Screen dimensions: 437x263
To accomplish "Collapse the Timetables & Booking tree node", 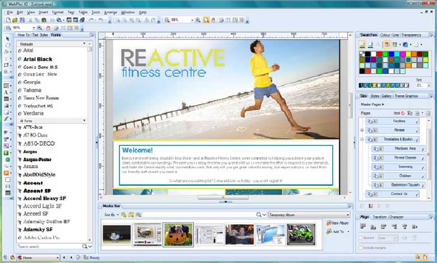I will 362,139.
